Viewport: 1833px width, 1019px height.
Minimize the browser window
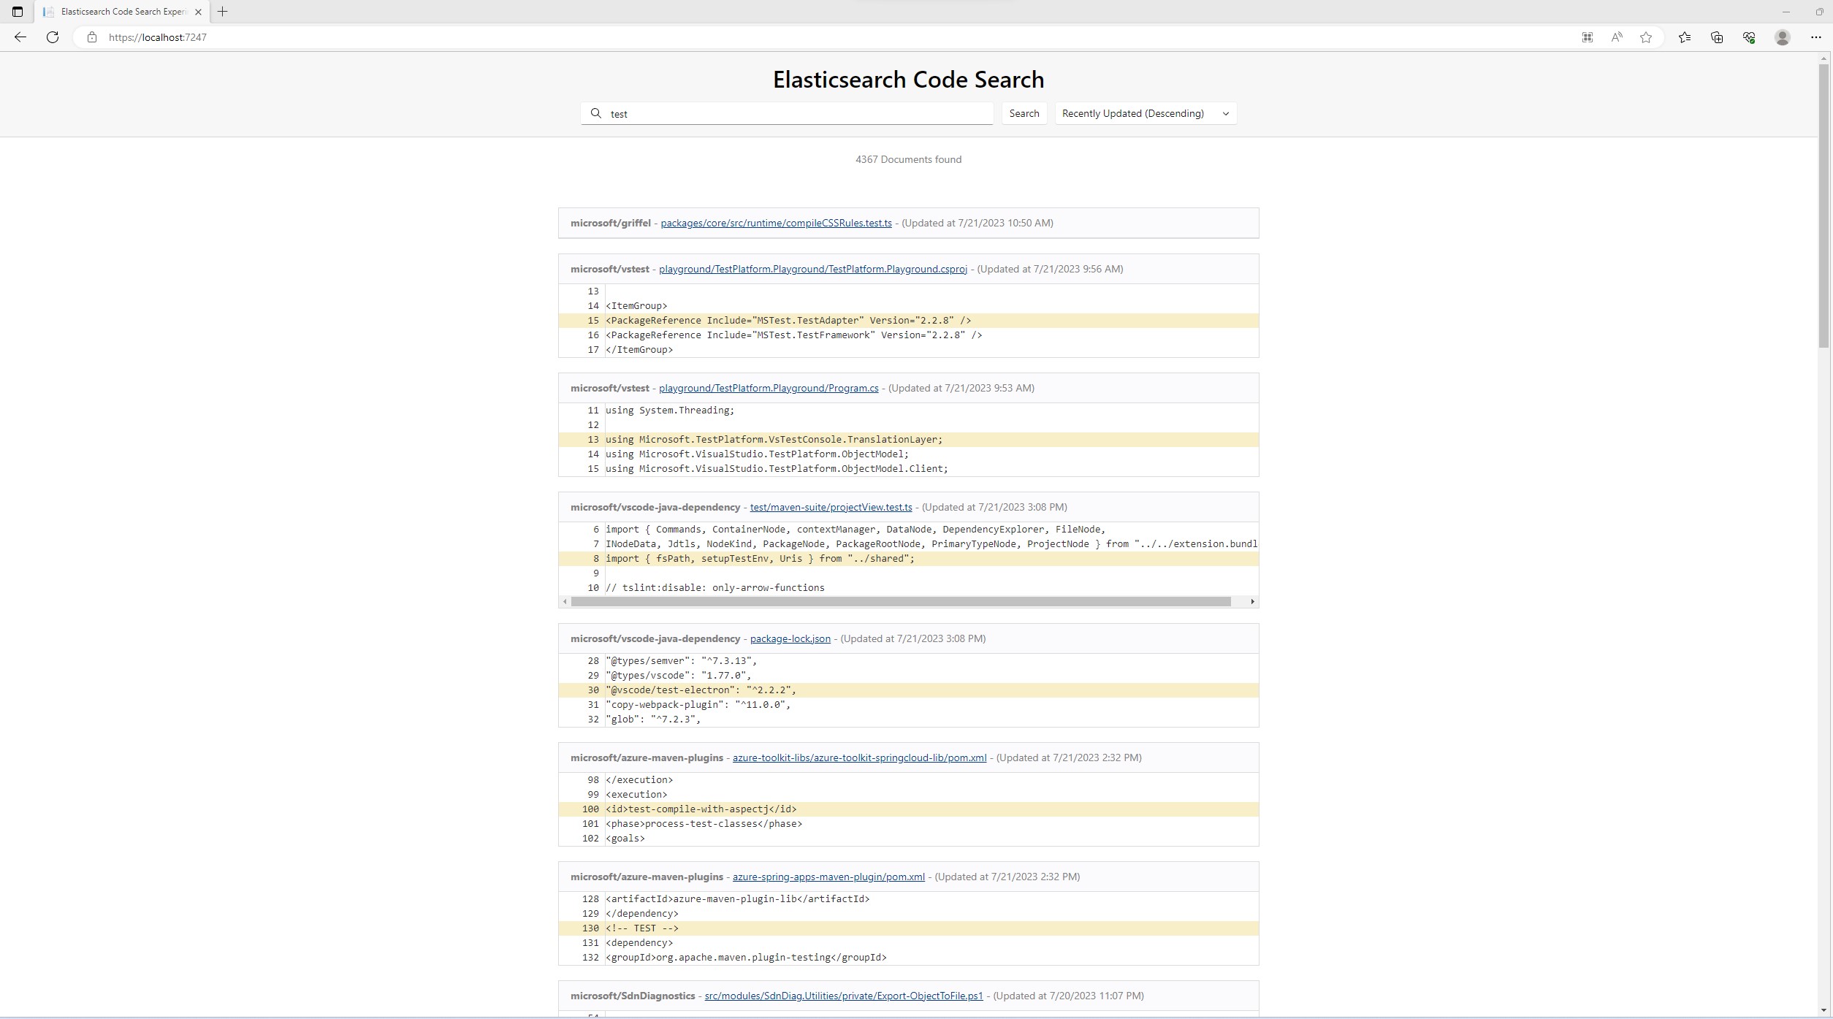[x=1786, y=12]
